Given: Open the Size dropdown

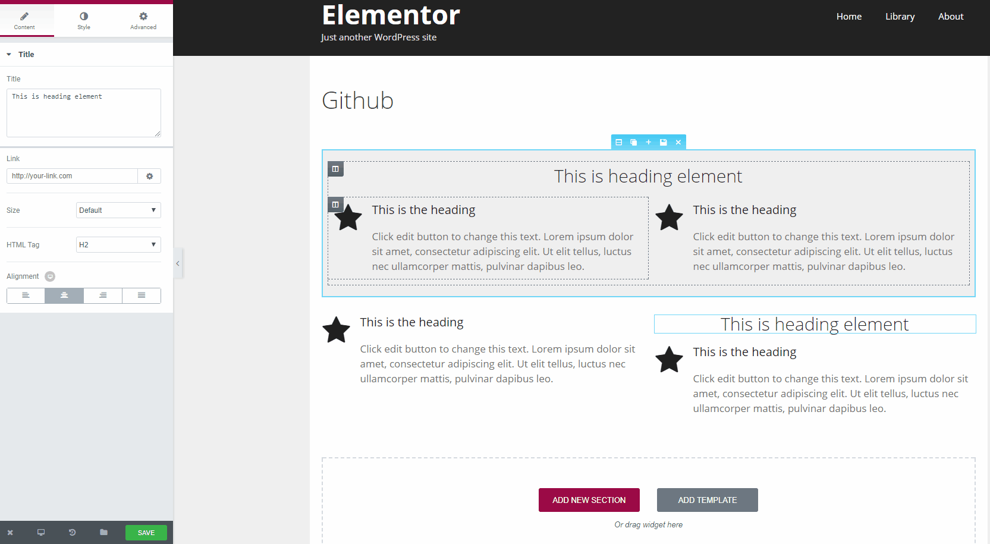Looking at the screenshot, I should coord(118,210).
